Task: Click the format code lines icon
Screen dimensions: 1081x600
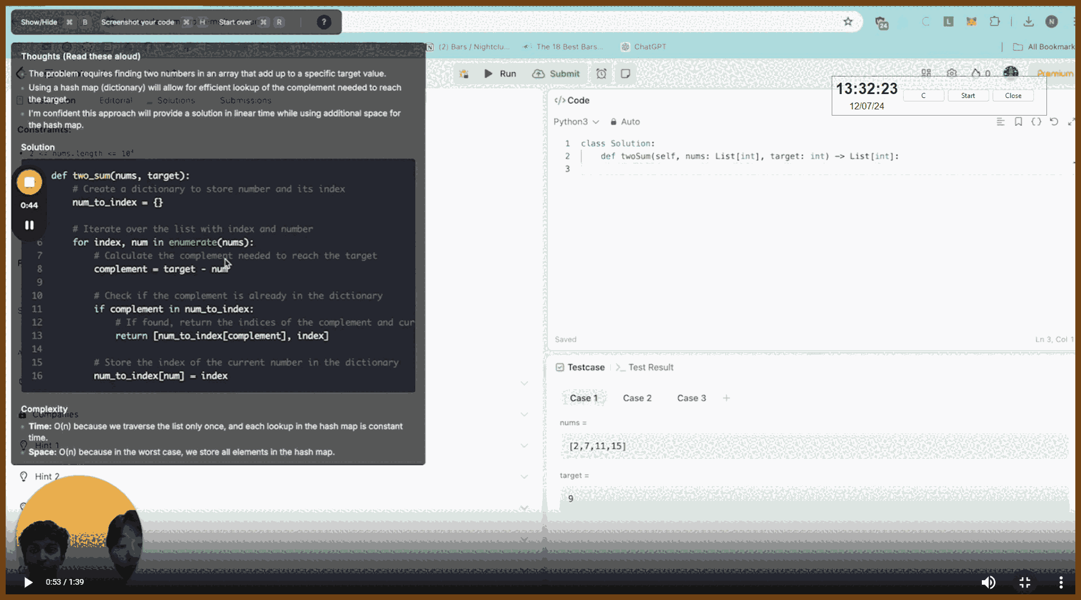Action: pyautogui.click(x=1001, y=122)
